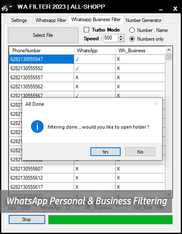Click WhatsApp checkmark cell for 6282130555547
182x234 pixels.
pos(95,59)
